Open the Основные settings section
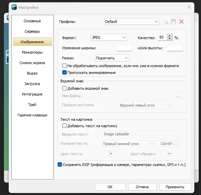Screen dimensions: 201x195 [32, 21]
